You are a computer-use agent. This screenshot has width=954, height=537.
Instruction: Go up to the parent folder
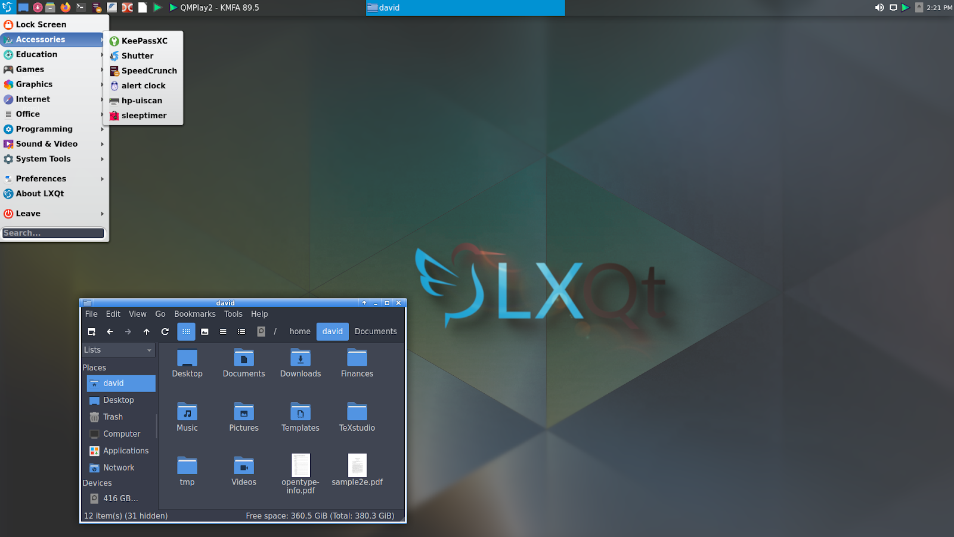[x=147, y=332]
